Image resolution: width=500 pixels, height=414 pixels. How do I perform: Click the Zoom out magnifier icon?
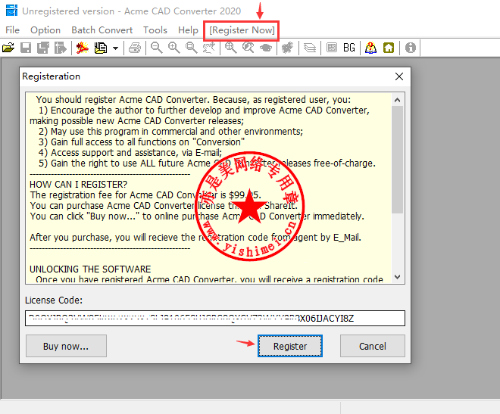(x=156, y=48)
